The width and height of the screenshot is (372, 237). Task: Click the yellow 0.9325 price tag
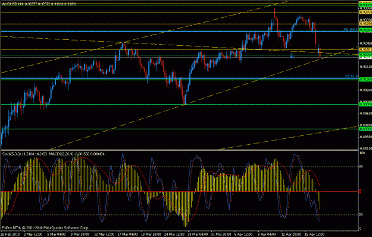point(365,24)
